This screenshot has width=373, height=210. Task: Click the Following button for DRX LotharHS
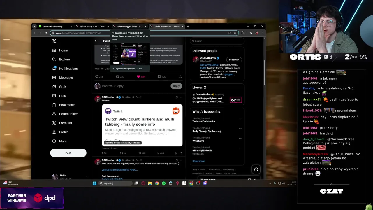[x=234, y=60]
